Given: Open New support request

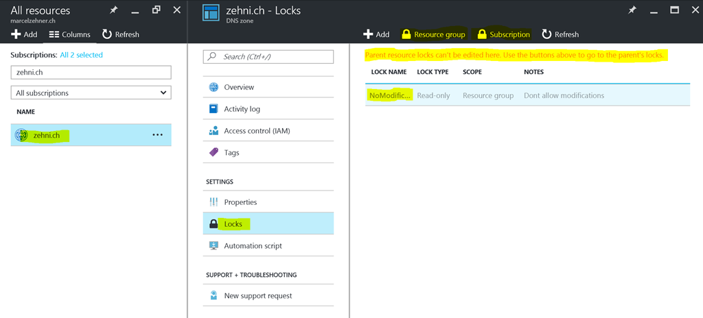Looking at the screenshot, I should tap(257, 296).
